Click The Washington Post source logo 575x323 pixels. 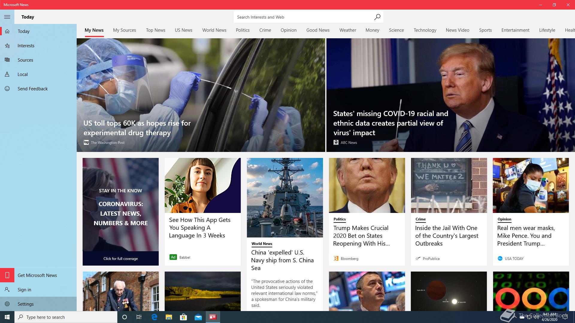pyautogui.click(x=86, y=143)
